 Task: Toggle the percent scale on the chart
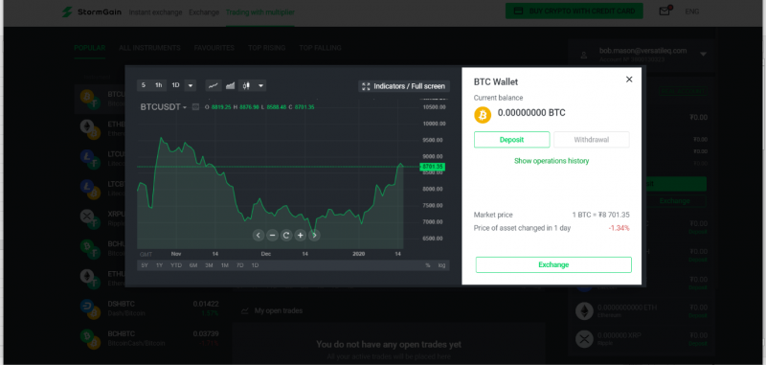tap(428, 265)
